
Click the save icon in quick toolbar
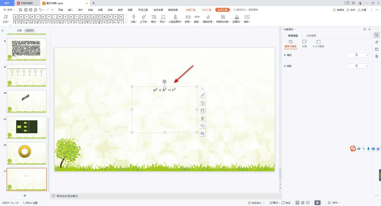tap(20, 10)
